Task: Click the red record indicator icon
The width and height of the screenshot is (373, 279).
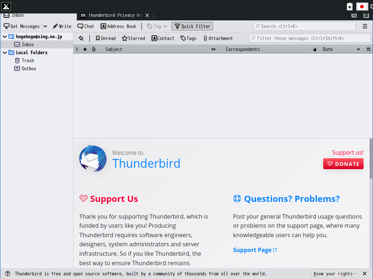Action: point(362,7)
